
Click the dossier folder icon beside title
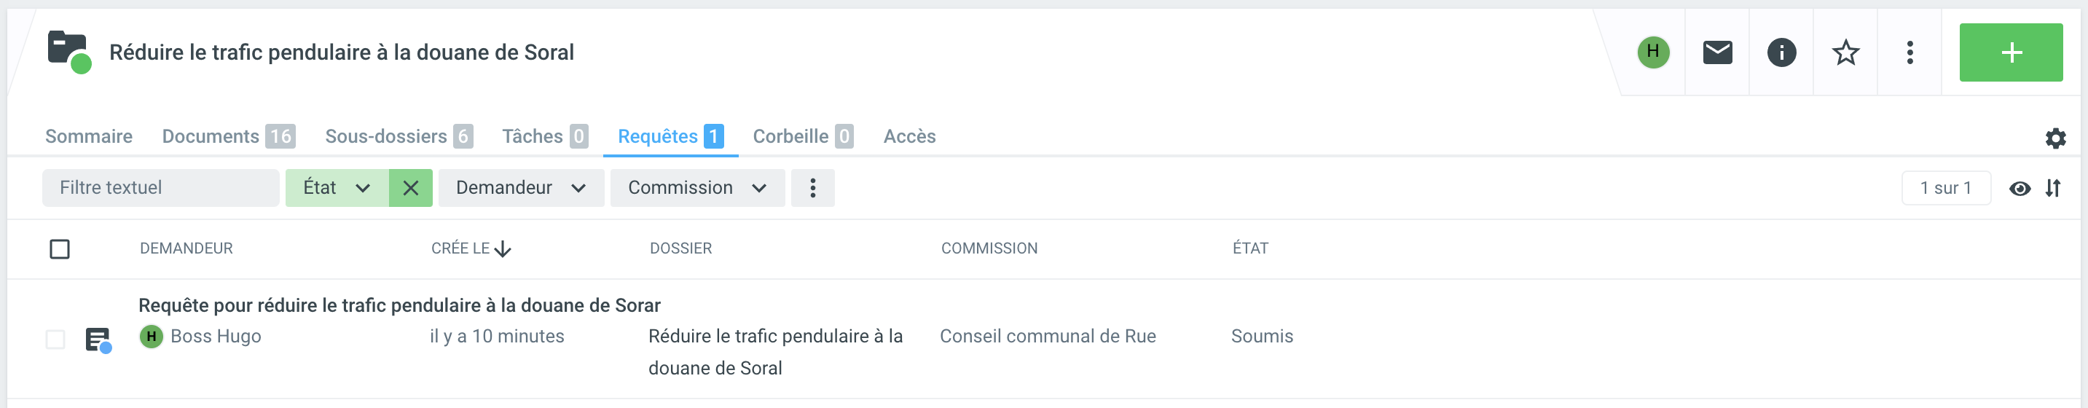pyautogui.click(x=68, y=50)
